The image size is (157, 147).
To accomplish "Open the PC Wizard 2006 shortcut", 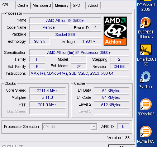I will tap(146, 7).
